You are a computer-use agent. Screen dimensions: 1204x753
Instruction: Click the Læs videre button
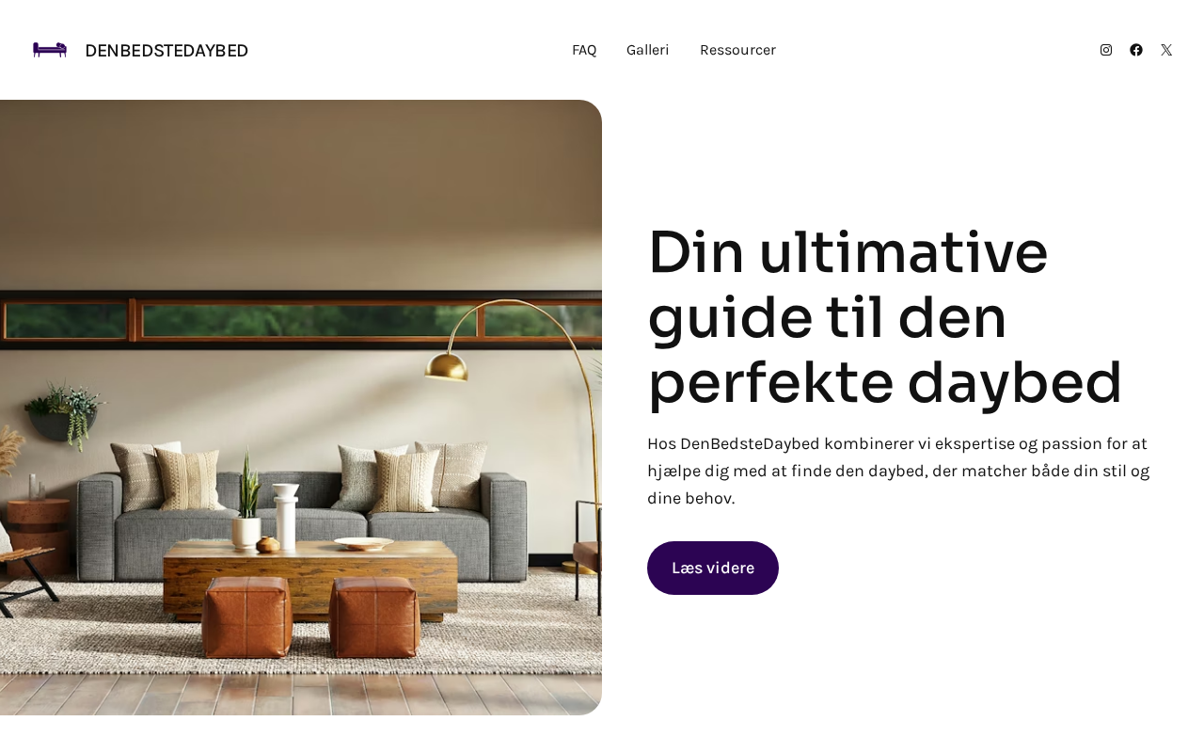(x=713, y=568)
